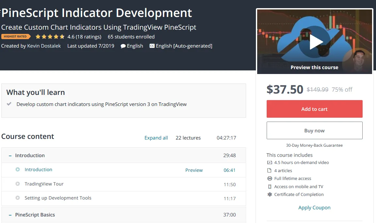This screenshot has width=376, height=223.
Task: Click play icon beside Setting up Development Tools
Action: pos(18,198)
